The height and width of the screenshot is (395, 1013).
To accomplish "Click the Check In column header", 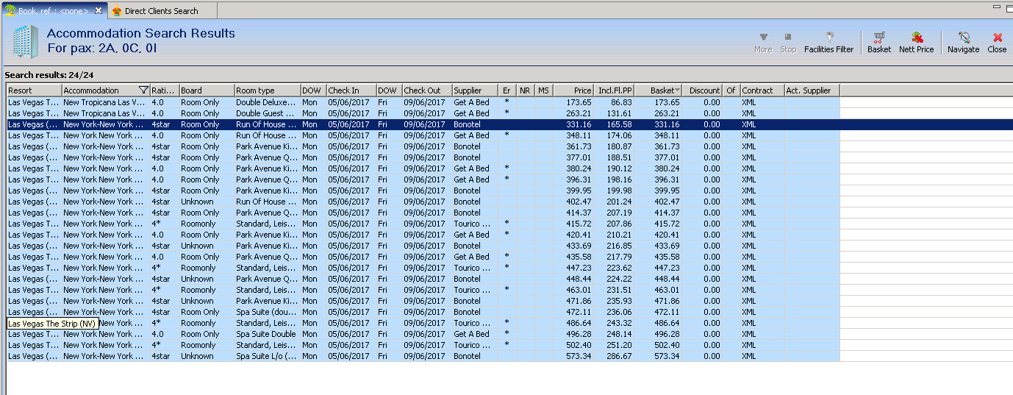I will (351, 90).
